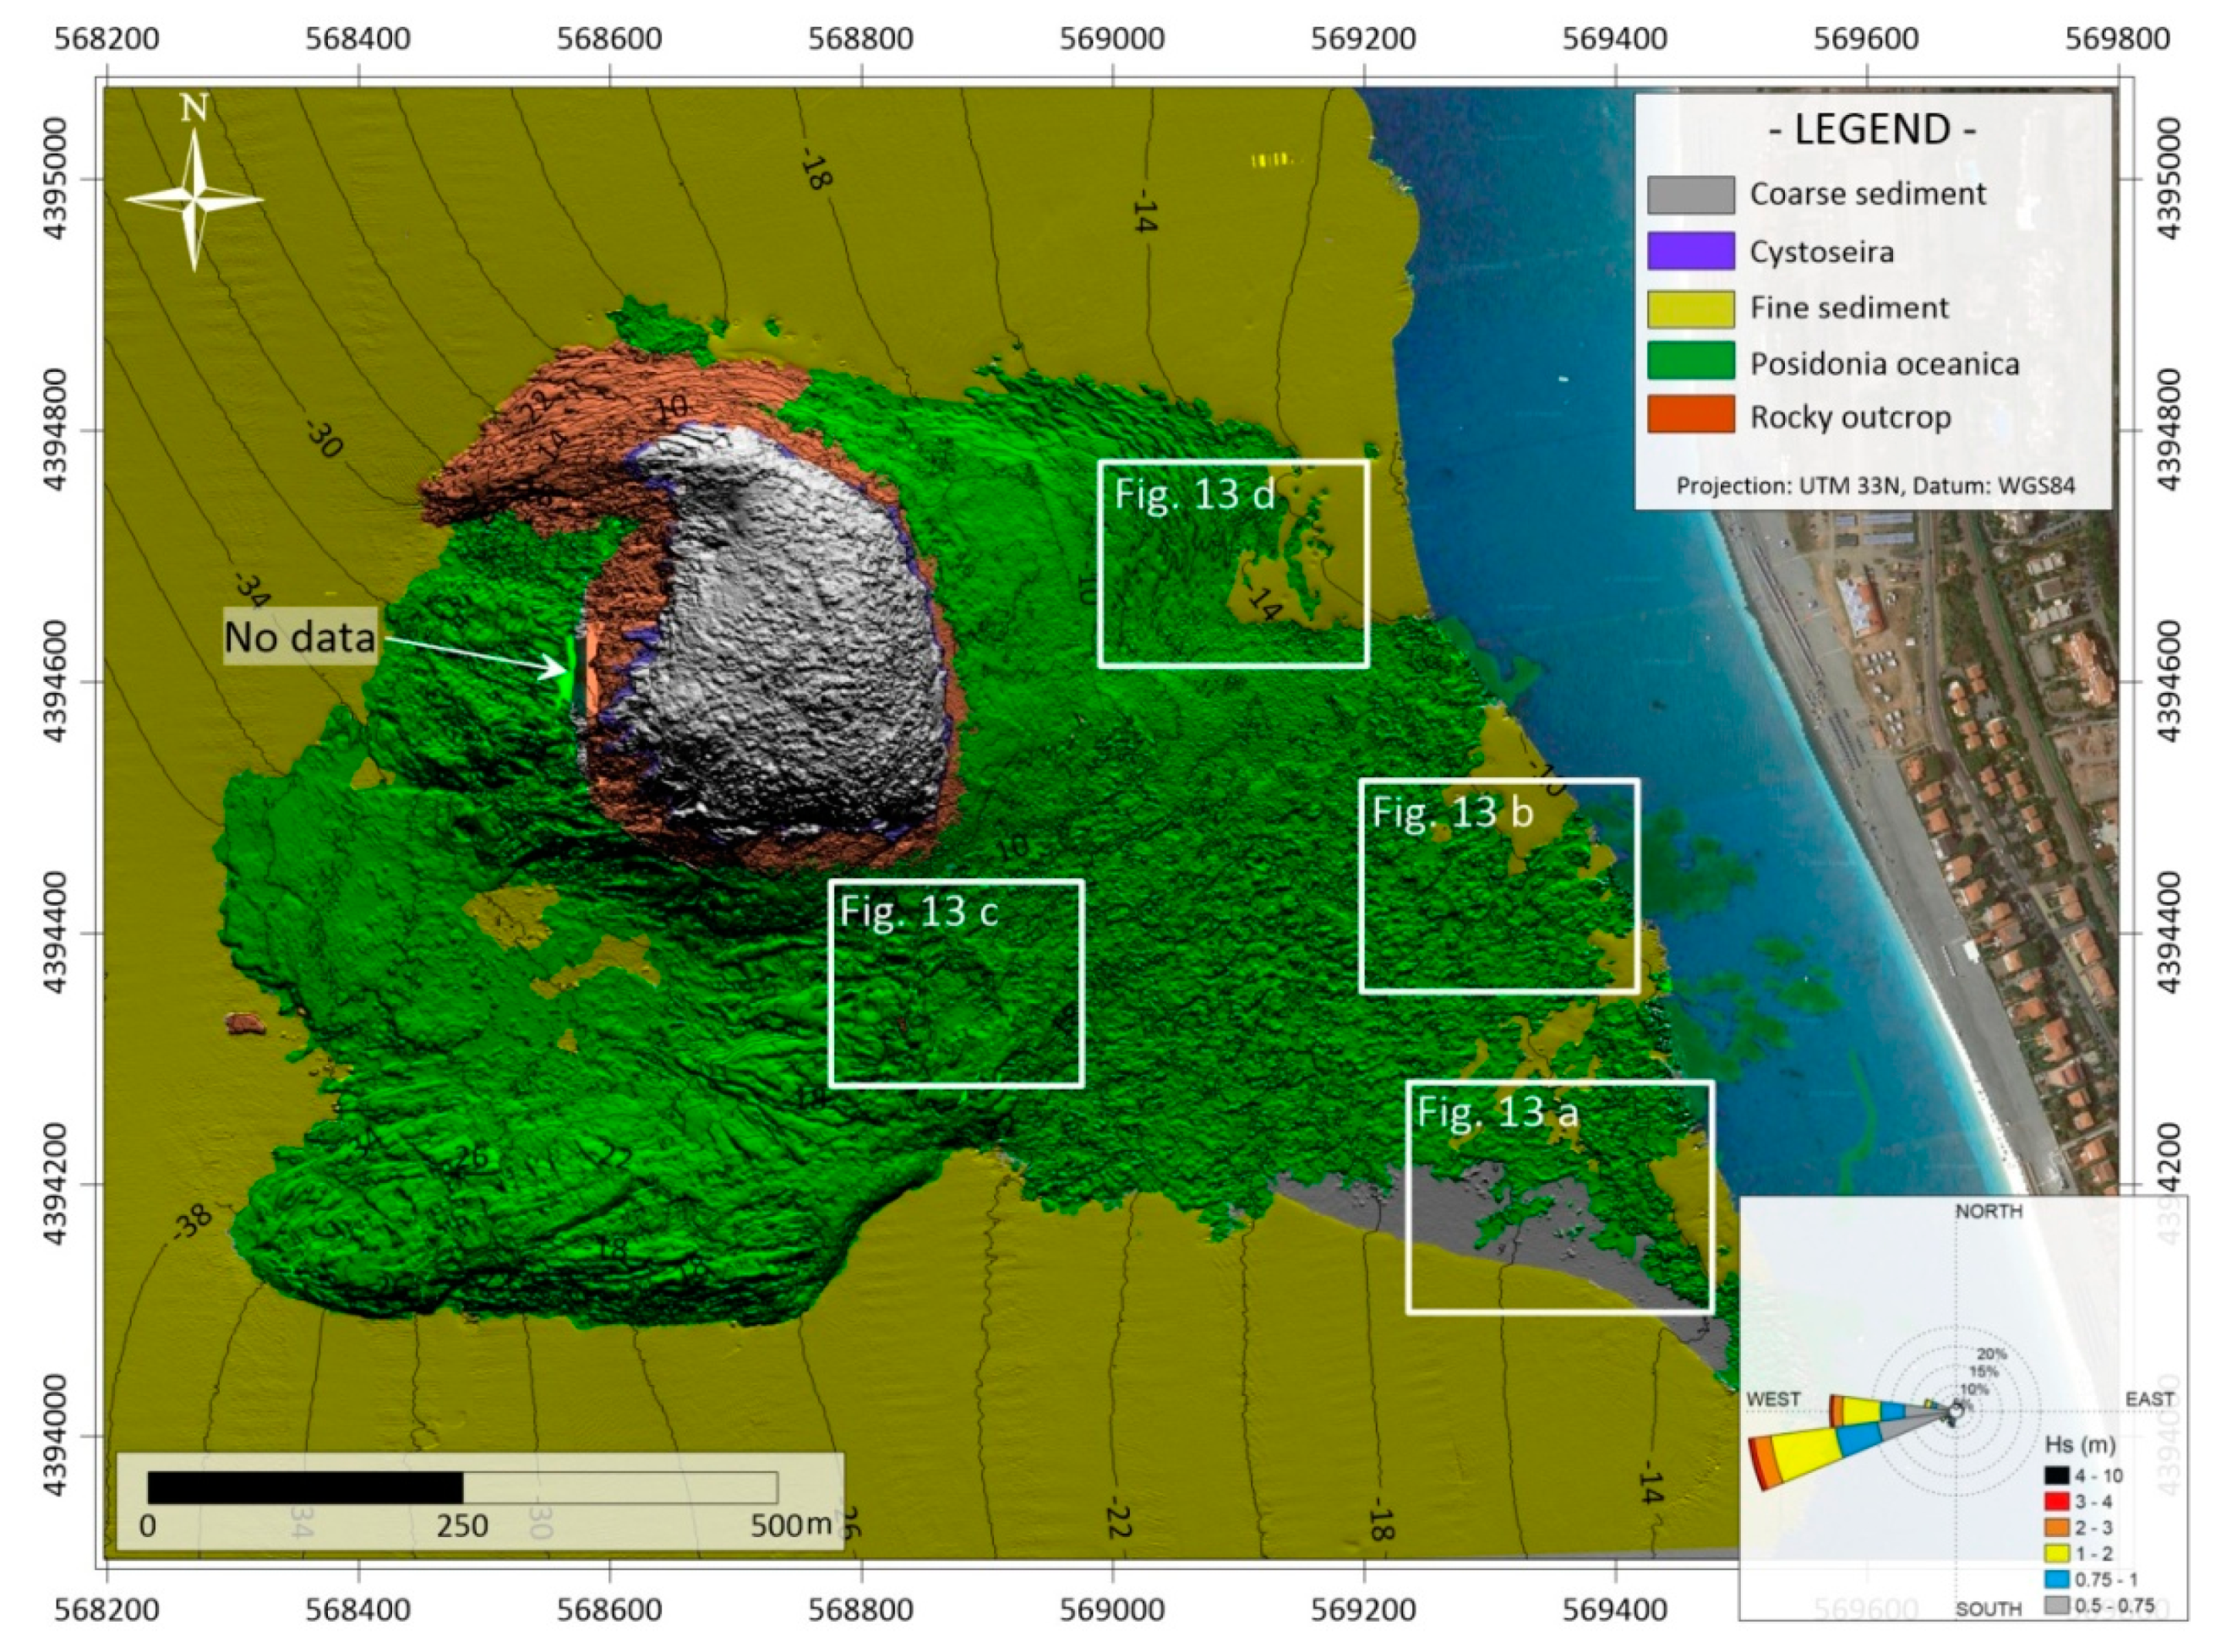Select the green Posidonia oceanica legend swatch
Viewport: 2221px width, 1652px height.
pos(1690,361)
